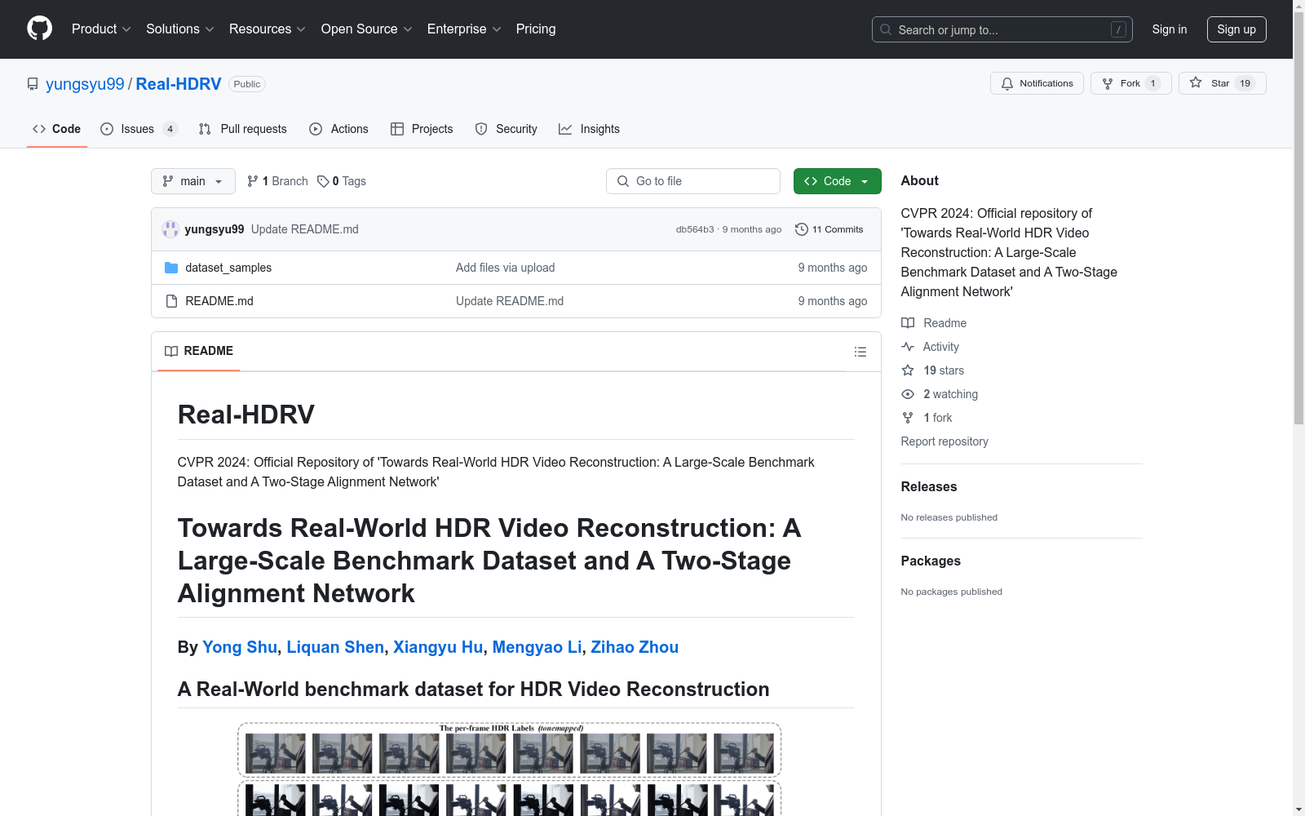Image resolution: width=1305 pixels, height=816 pixels.
Task: Open the green Code dropdown
Action: tap(838, 181)
